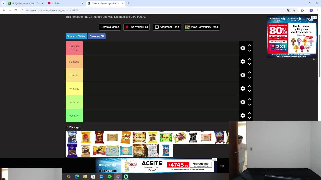
Task: Select the bueno tier label
Action: tap(74, 75)
